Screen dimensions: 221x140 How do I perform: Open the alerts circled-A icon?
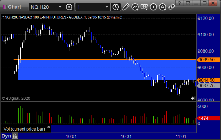click(162, 7)
